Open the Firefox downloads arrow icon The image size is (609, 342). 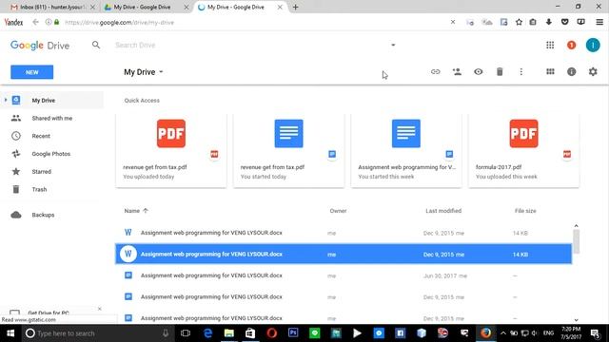coord(549,22)
